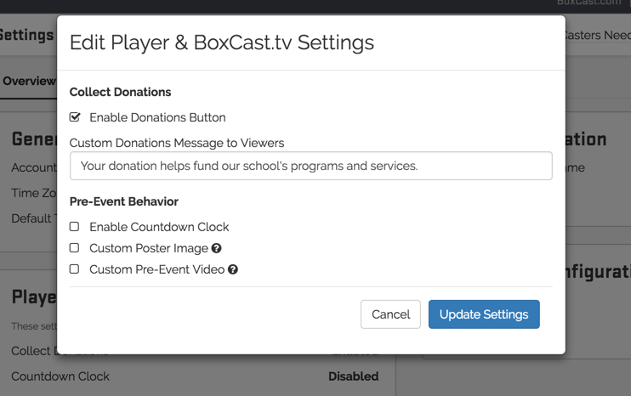Click the 'Custom Pre-Event Video' label text

156,269
